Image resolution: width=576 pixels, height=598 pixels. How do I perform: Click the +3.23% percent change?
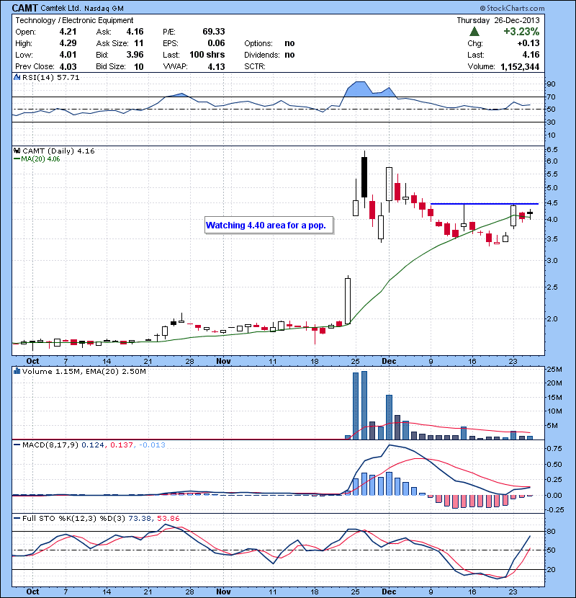tap(521, 31)
